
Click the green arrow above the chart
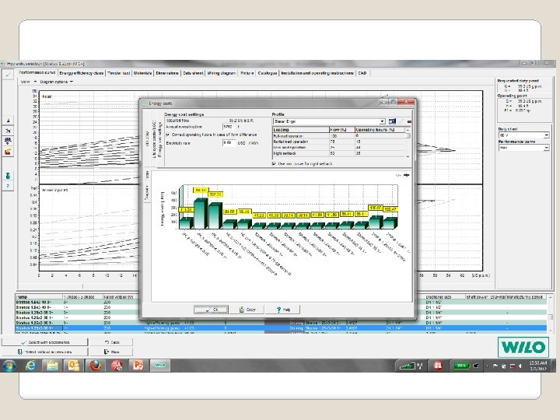[407, 175]
